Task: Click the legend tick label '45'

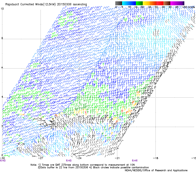Action: (177, 7)
